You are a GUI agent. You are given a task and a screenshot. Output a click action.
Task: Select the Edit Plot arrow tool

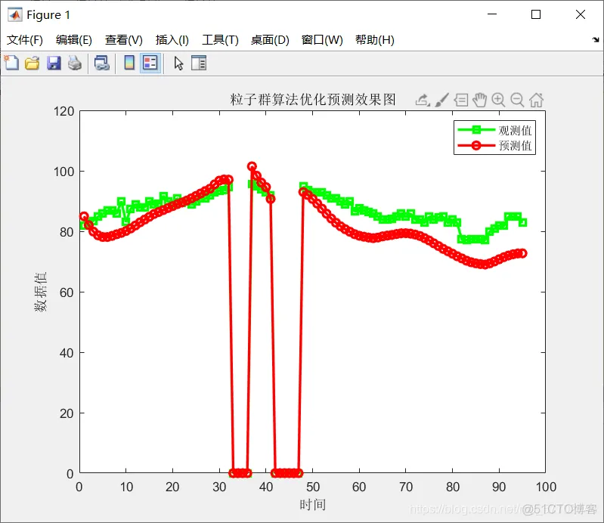pyautogui.click(x=178, y=63)
